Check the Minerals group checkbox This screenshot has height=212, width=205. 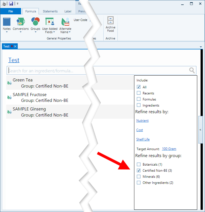(139, 177)
